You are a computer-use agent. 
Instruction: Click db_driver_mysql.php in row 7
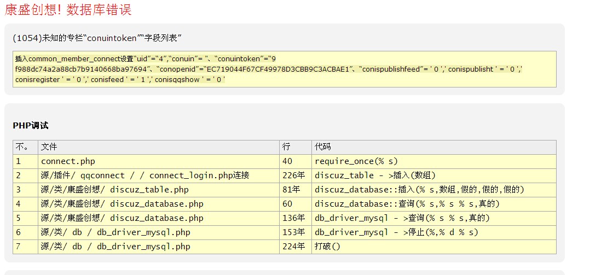pos(115,247)
